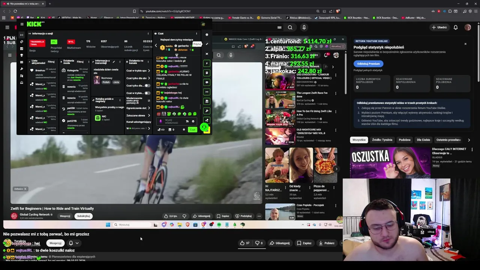Click the YouTube search magnifier icon

click(x=290, y=27)
